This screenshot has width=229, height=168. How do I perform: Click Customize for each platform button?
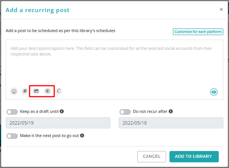[x=198, y=32]
